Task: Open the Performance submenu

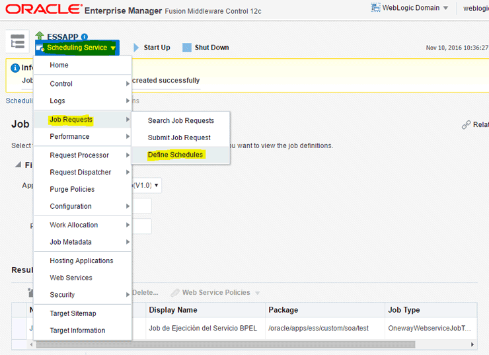Action: click(83, 136)
